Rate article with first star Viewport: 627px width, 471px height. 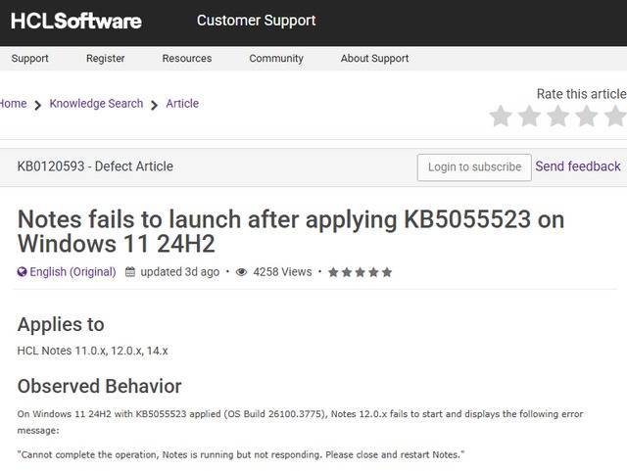[x=501, y=117]
